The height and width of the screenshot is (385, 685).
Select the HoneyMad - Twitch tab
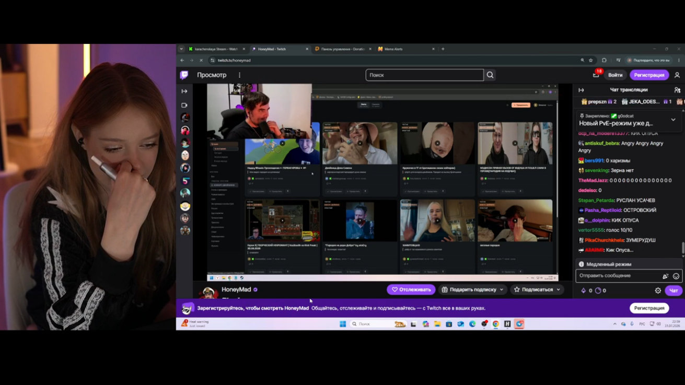[x=280, y=49]
